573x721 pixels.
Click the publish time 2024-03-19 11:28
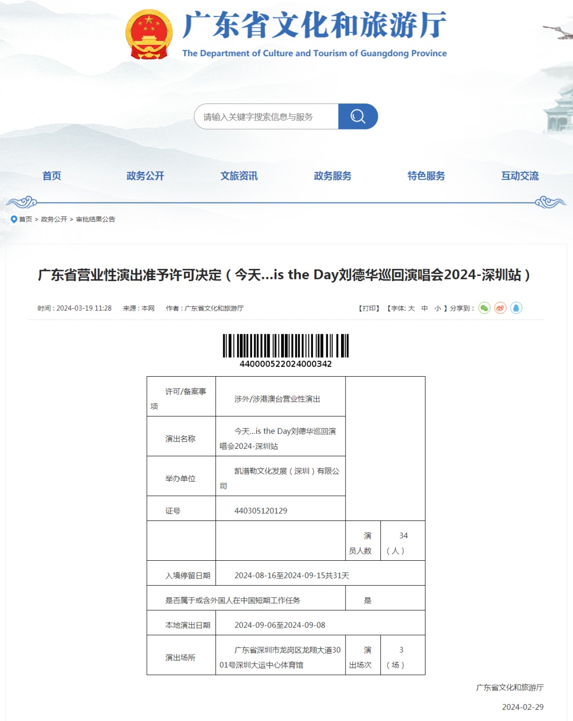(75, 308)
